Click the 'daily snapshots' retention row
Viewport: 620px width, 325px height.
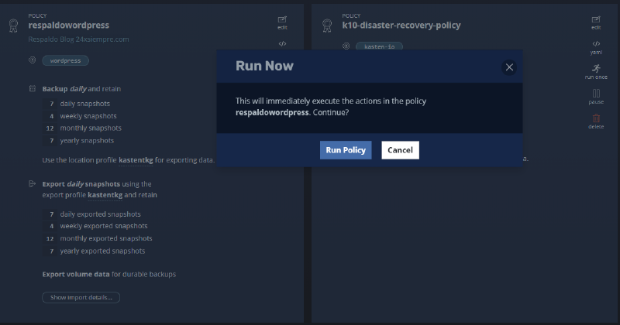[76, 104]
